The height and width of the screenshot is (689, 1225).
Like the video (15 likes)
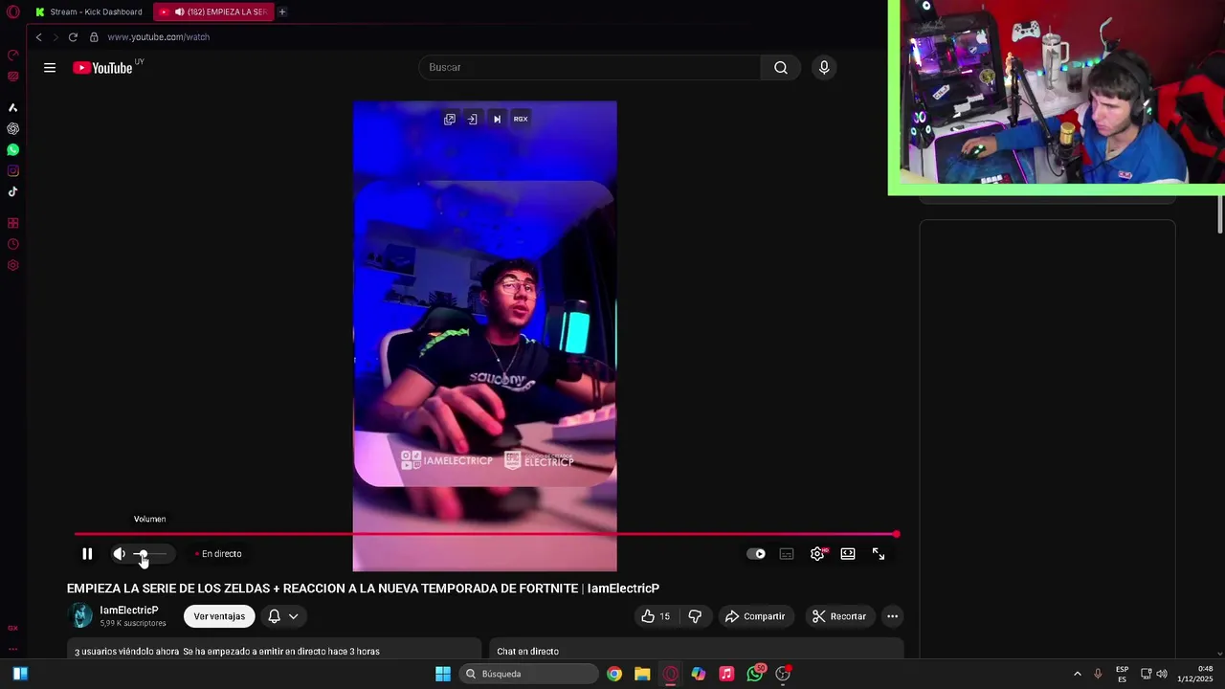click(x=657, y=617)
